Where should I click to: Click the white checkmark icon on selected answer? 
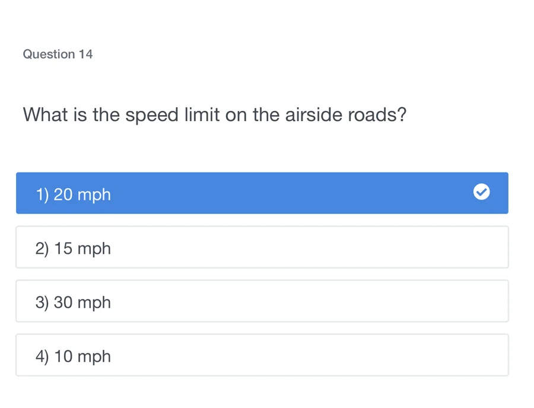pos(481,192)
